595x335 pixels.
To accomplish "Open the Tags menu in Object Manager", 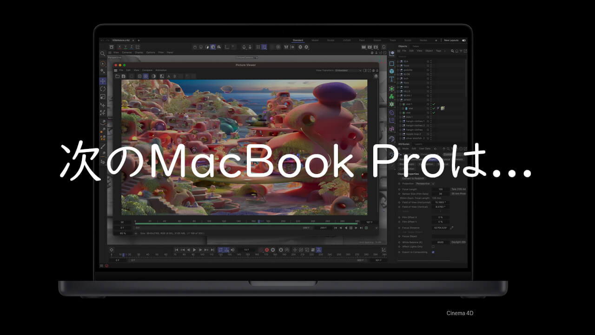I will (438, 51).
